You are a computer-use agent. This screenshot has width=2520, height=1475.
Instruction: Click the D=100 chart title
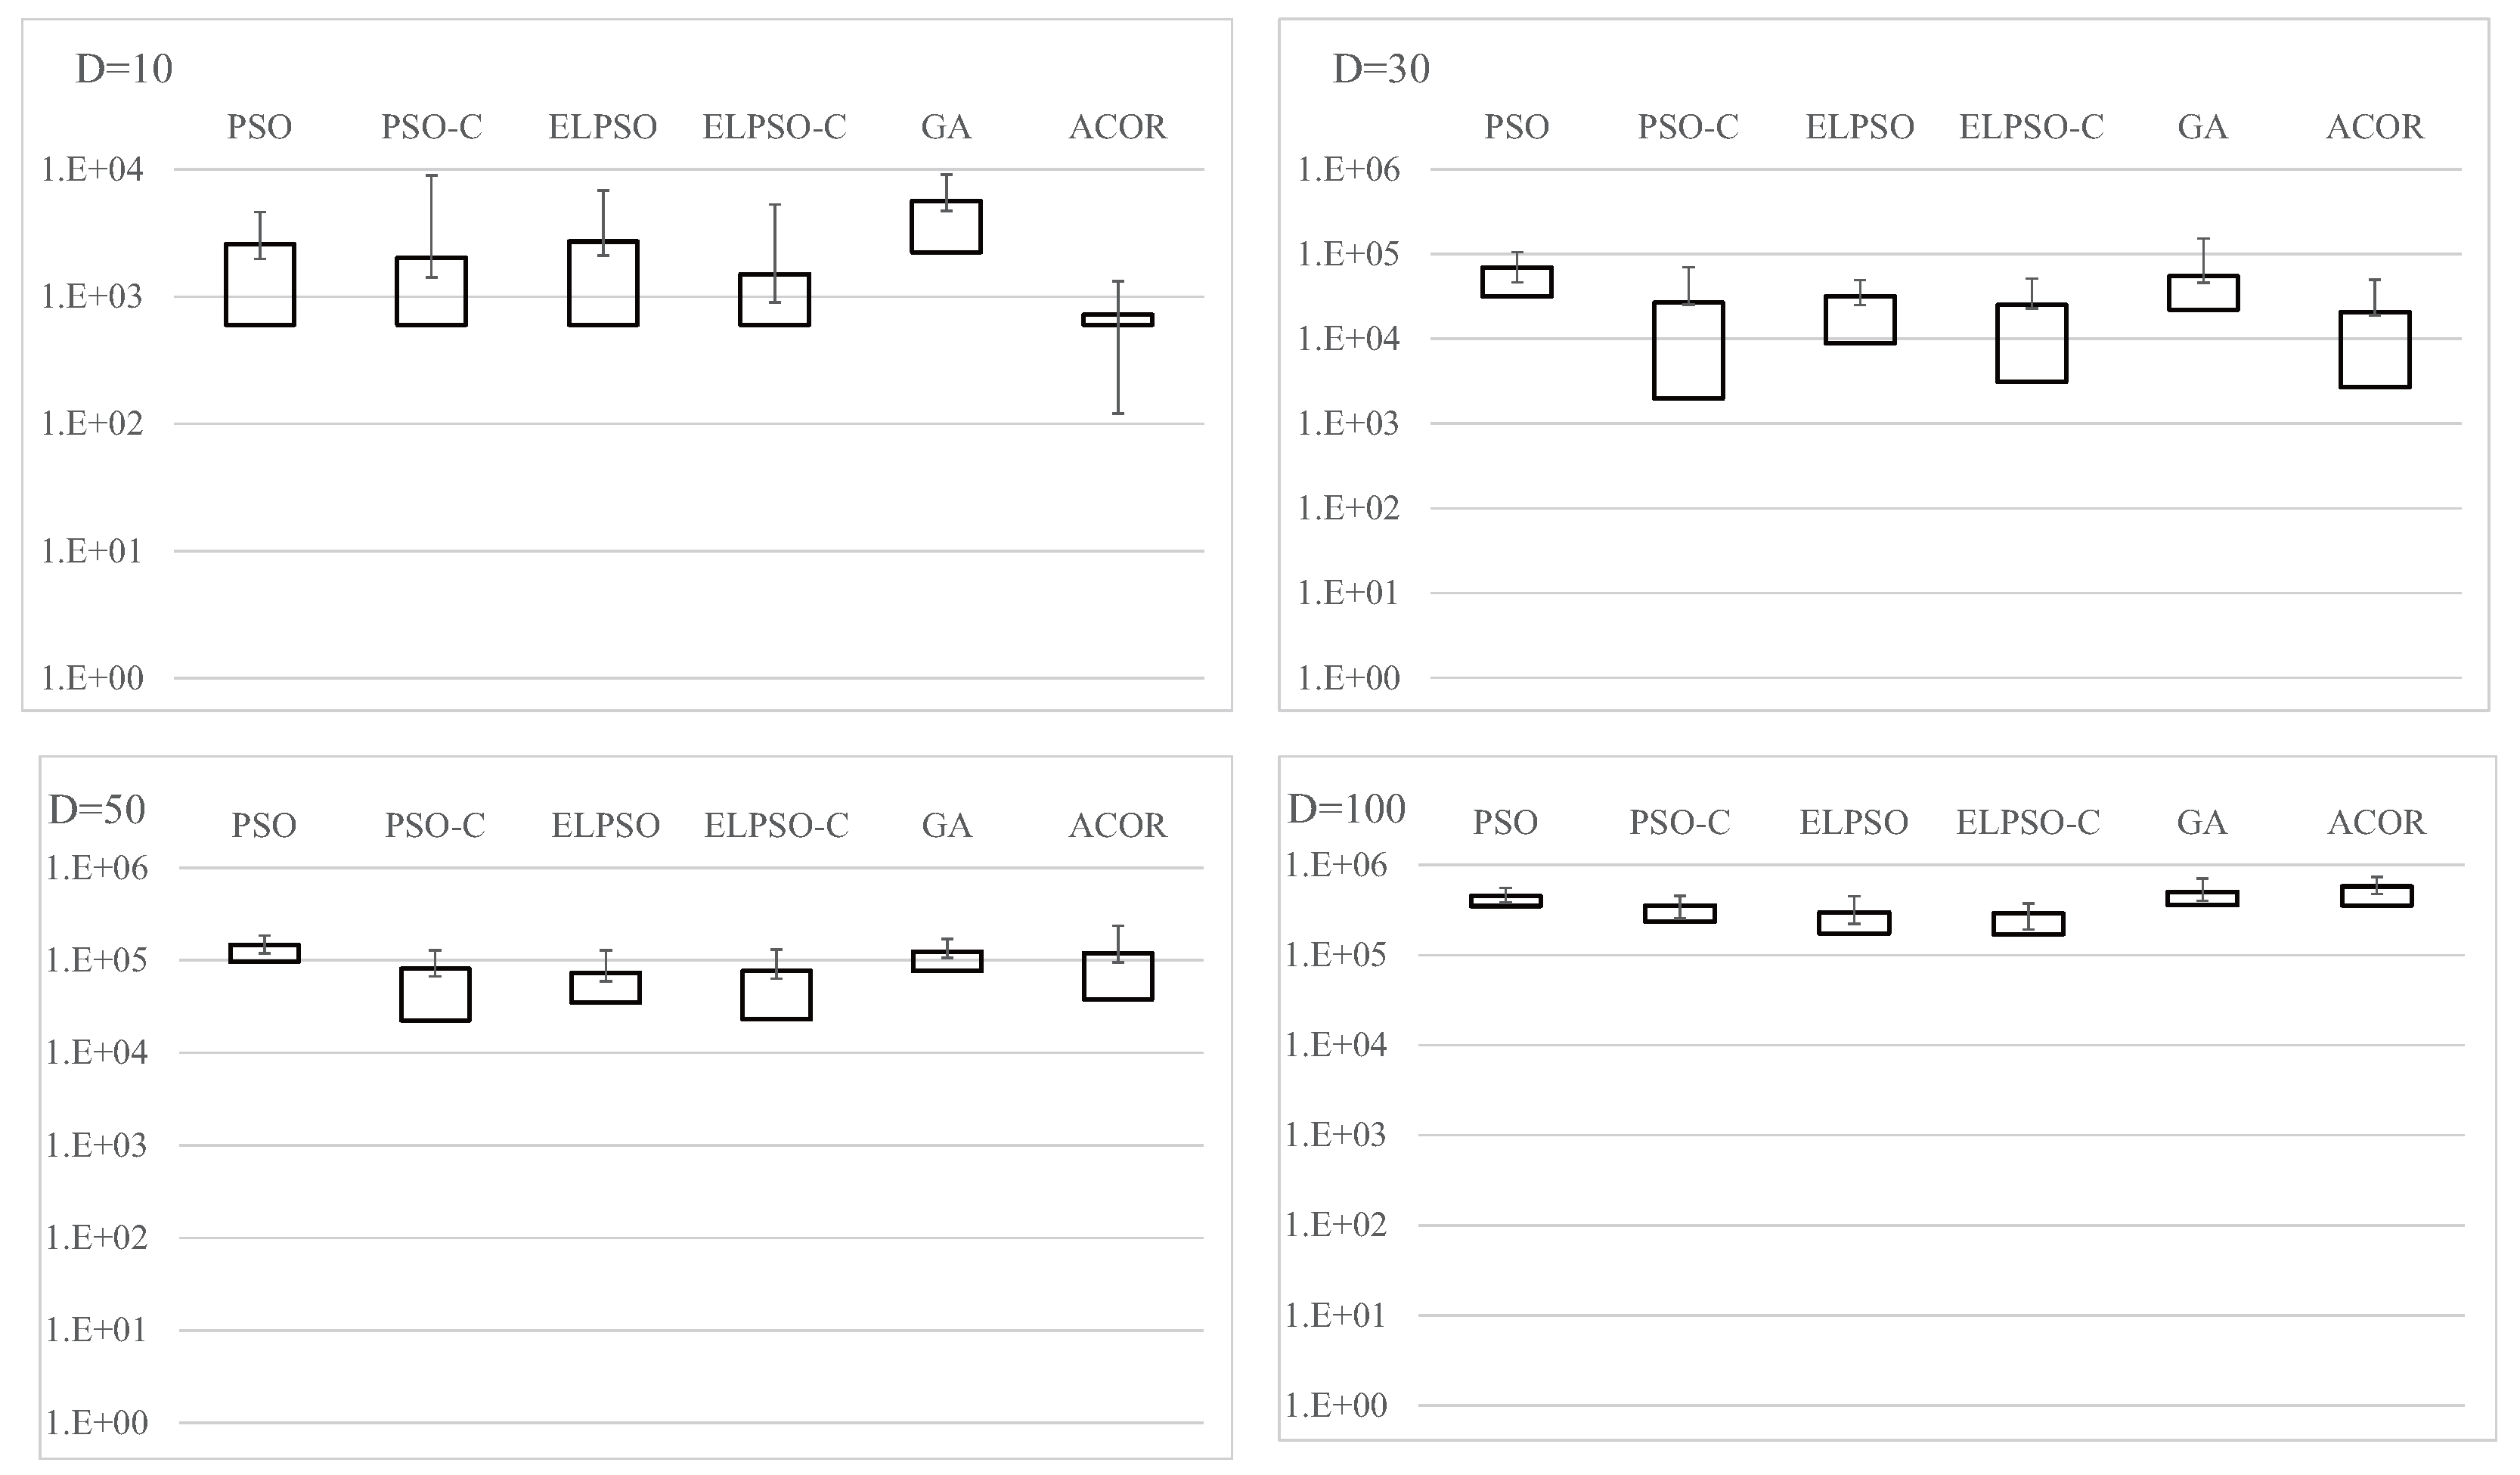point(1346,808)
